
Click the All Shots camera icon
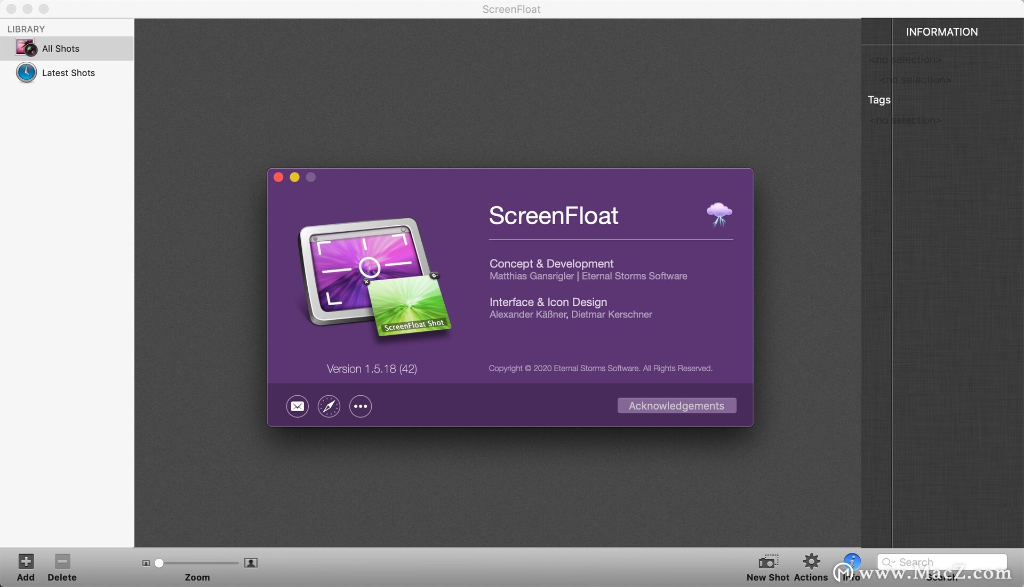pyautogui.click(x=26, y=48)
